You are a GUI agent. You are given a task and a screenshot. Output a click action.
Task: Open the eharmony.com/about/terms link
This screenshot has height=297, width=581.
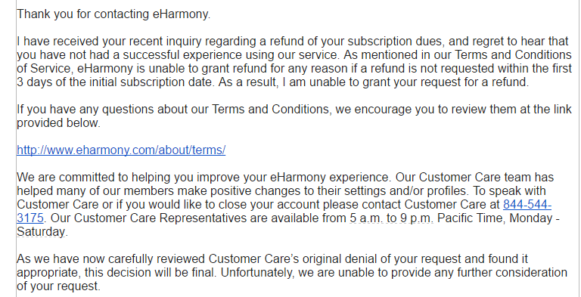[x=121, y=150]
